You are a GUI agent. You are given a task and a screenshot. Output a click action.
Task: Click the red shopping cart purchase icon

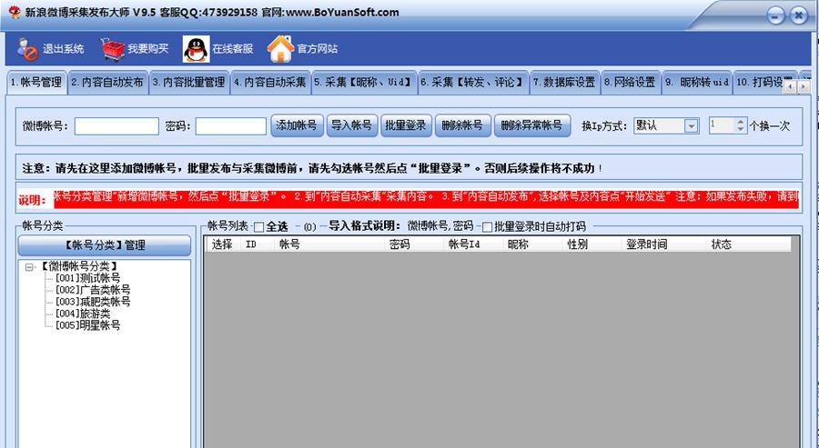click(112, 49)
